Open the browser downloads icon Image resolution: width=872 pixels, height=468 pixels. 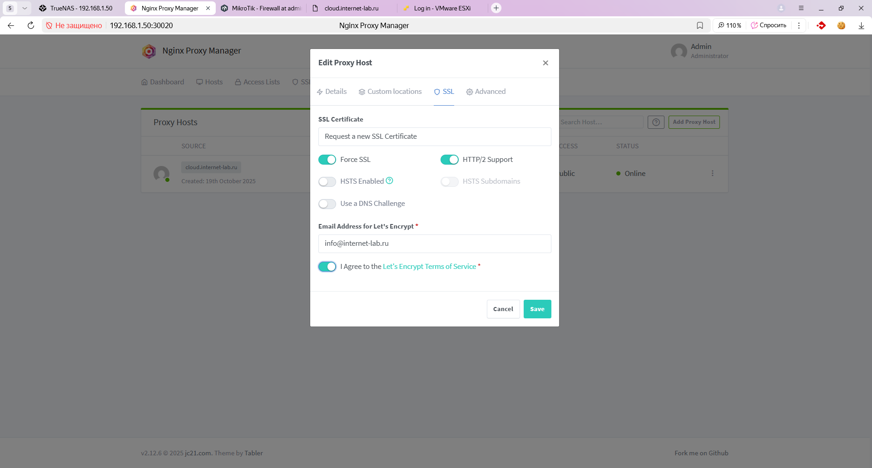[x=861, y=25]
